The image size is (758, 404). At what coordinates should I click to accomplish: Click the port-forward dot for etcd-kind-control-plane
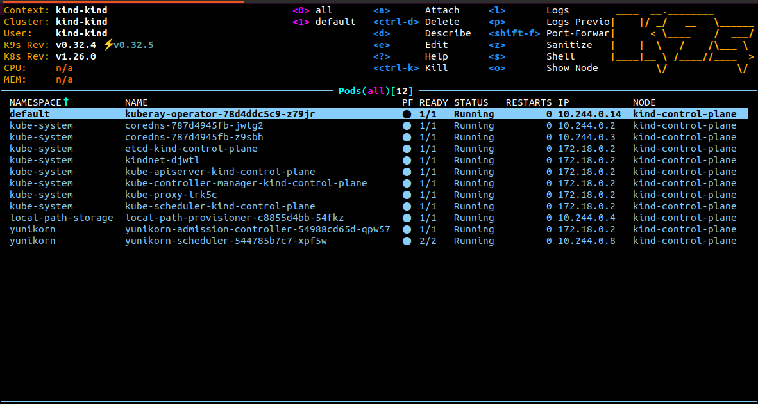pyautogui.click(x=407, y=149)
